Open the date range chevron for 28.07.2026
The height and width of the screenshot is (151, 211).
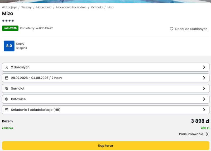204,78
